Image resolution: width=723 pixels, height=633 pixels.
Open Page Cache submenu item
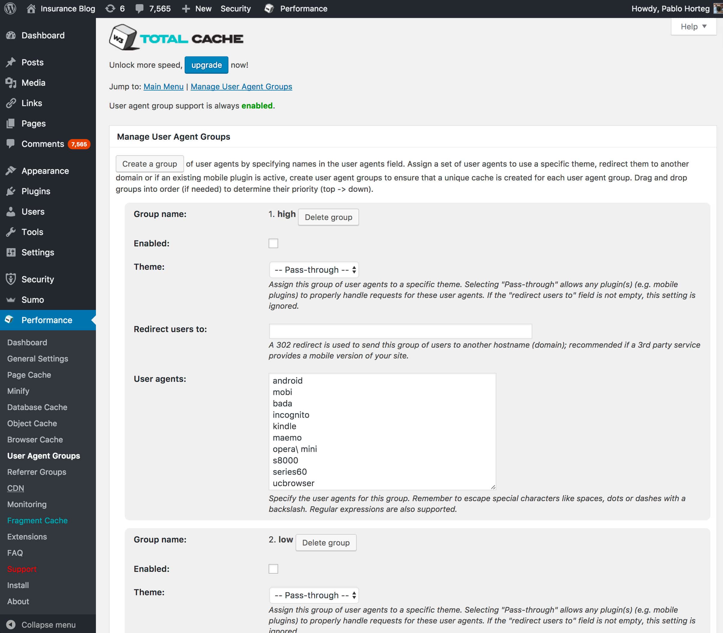coord(29,375)
